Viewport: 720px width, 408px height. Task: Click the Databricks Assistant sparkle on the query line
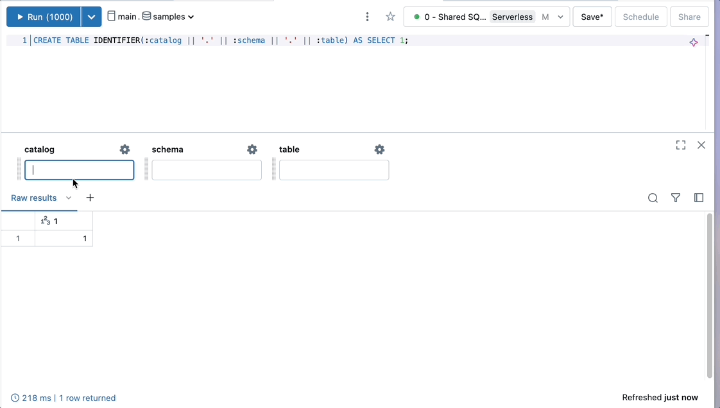click(693, 41)
